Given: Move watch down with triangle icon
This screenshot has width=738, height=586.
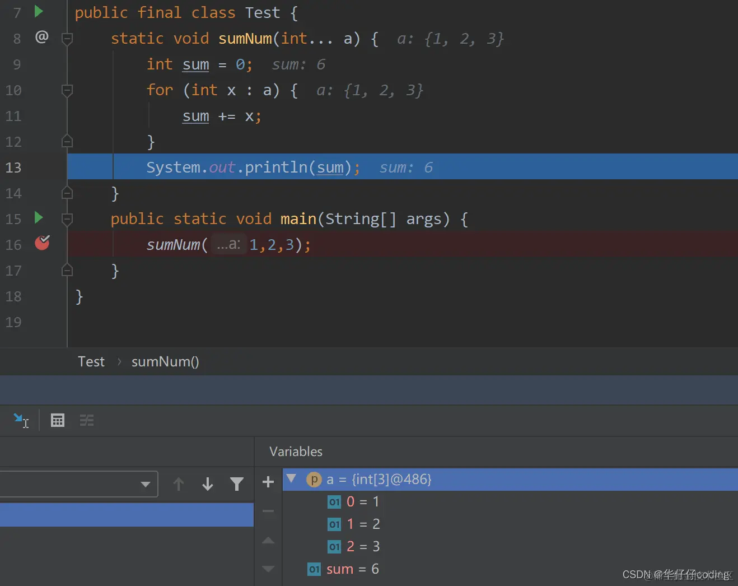Looking at the screenshot, I should pos(268,569).
